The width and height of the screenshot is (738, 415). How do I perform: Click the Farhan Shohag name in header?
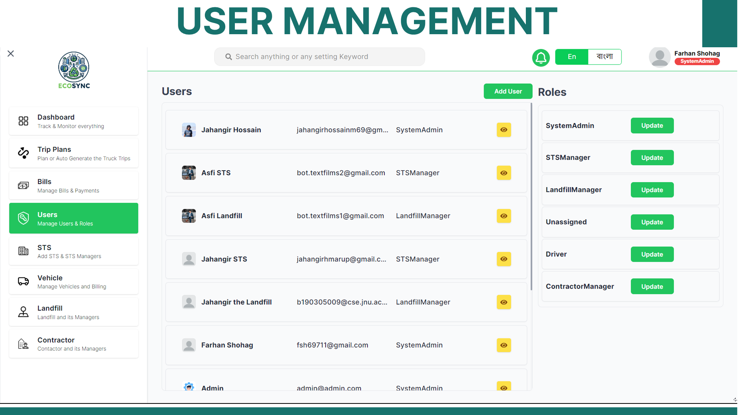(697, 53)
